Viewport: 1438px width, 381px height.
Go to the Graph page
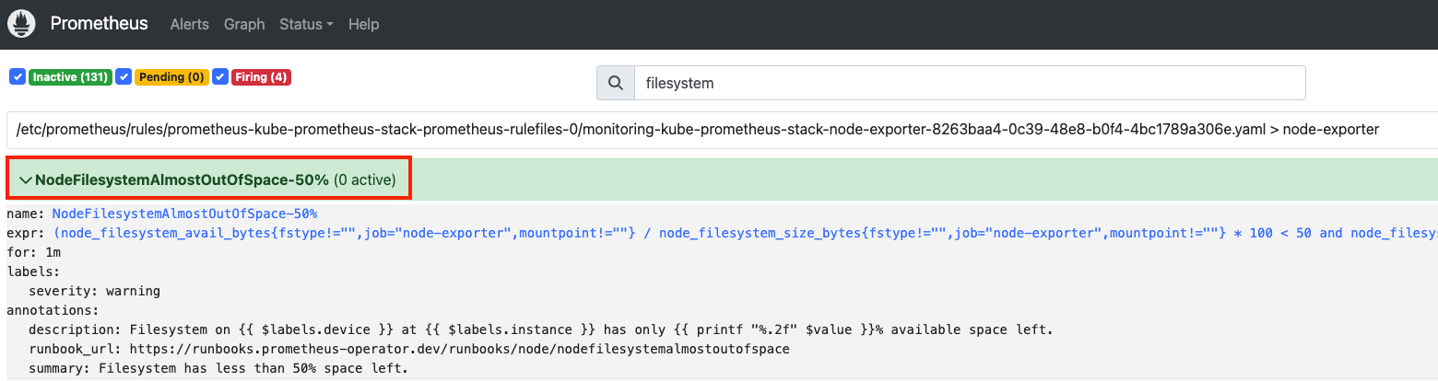244,24
